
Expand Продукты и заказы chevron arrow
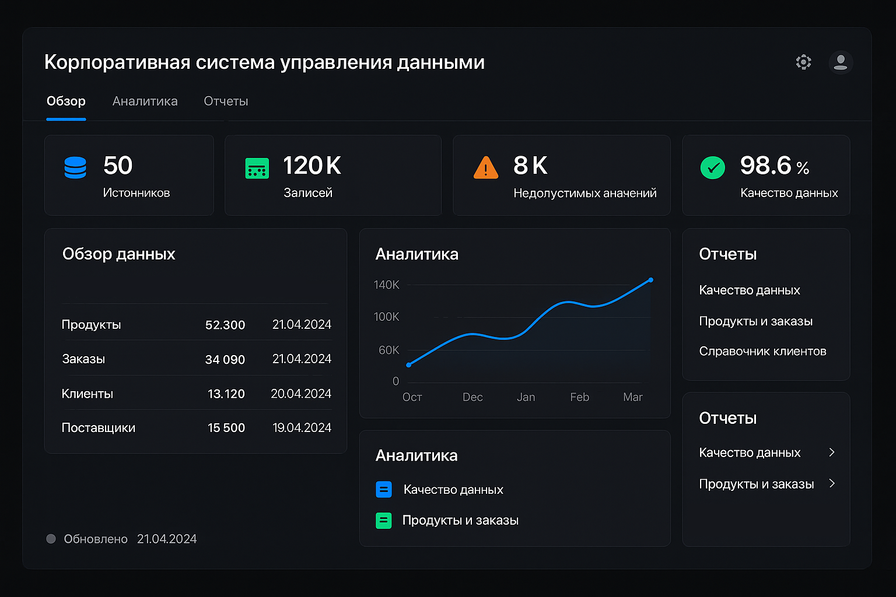coord(832,483)
